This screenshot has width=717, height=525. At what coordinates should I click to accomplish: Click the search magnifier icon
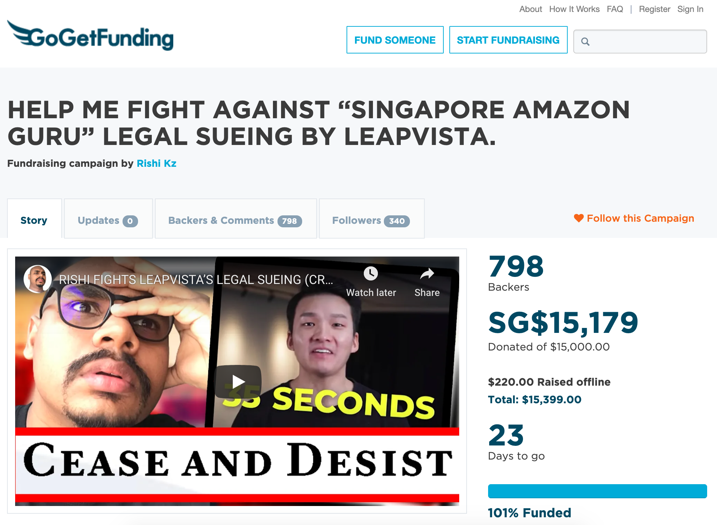pos(585,42)
